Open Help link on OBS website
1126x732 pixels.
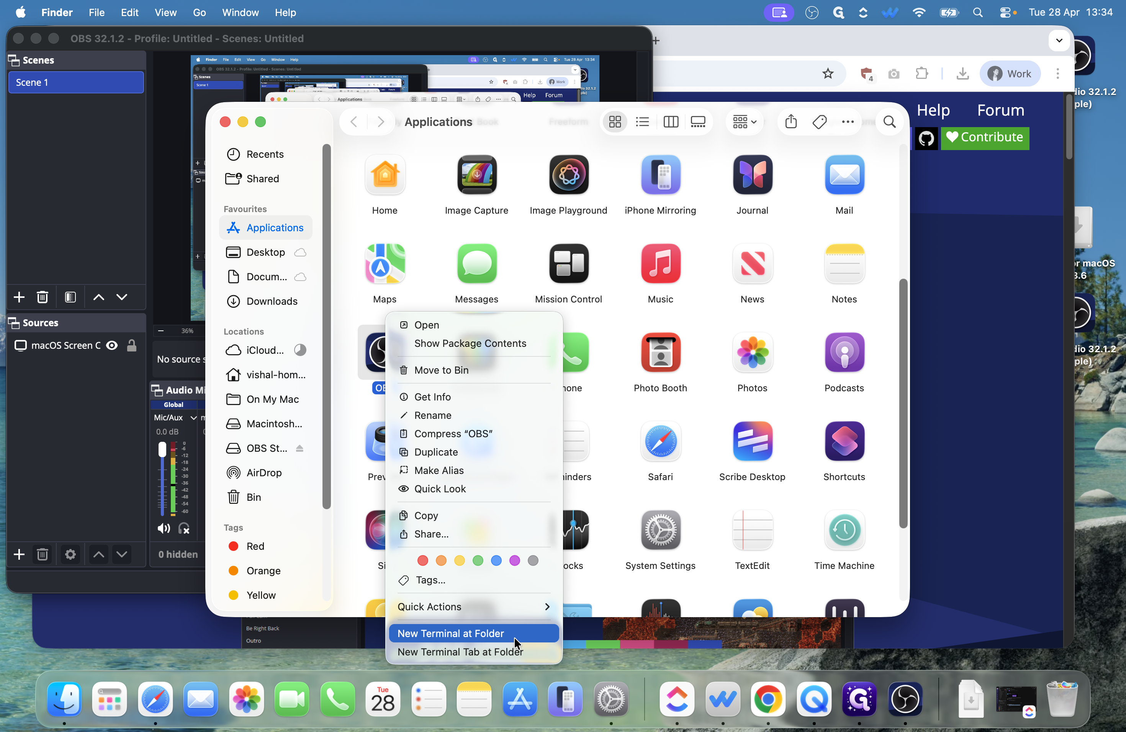(933, 110)
